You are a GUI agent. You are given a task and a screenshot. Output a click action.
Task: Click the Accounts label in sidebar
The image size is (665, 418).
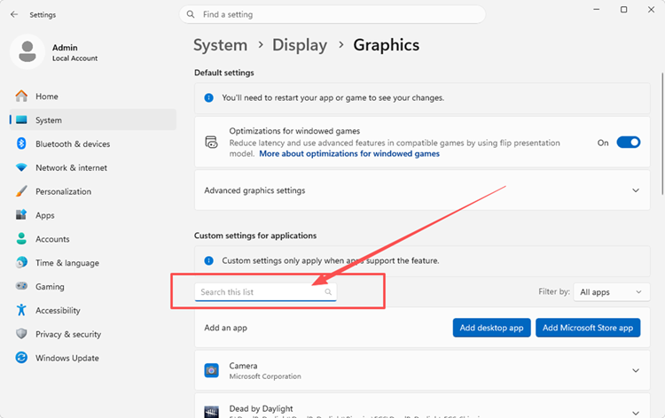(52, 239)
